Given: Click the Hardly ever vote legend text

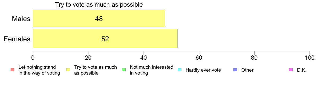Looking at the screenshot, I should point(203,70).
